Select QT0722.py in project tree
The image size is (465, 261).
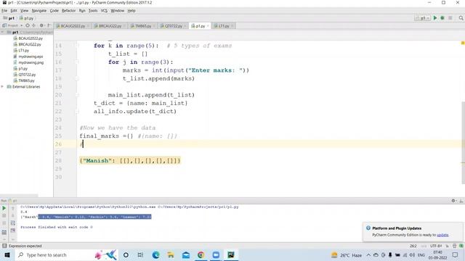point(27,75)
